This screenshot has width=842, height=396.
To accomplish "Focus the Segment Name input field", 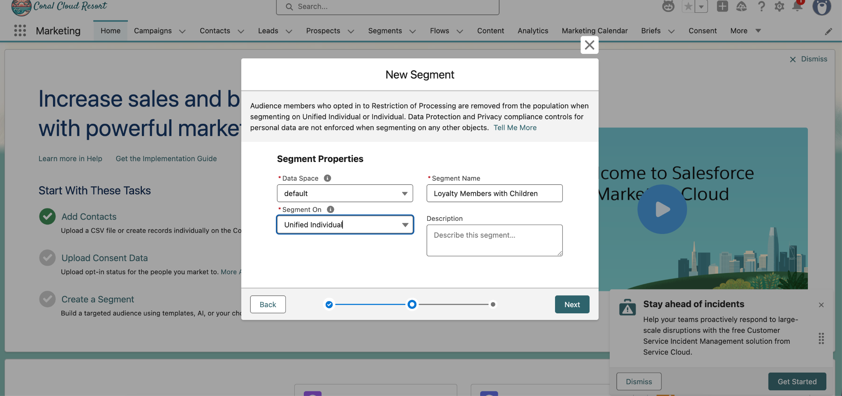I will pos(495,193).
